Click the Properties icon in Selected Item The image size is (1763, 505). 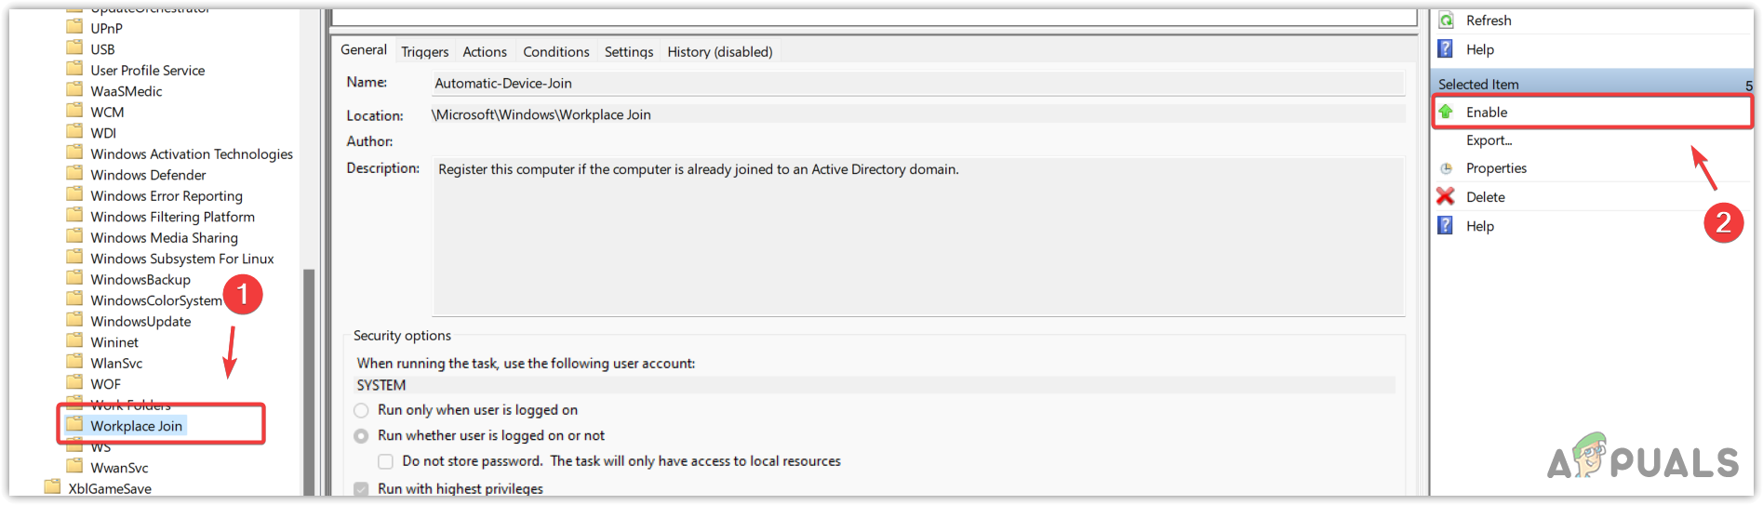pos(1446,168)
